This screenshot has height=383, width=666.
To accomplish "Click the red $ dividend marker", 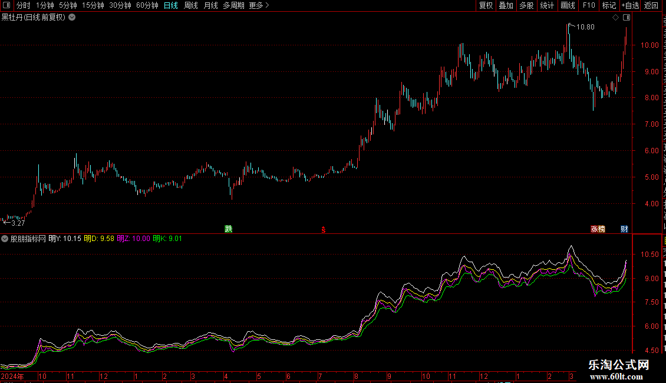I will (324, 230).
